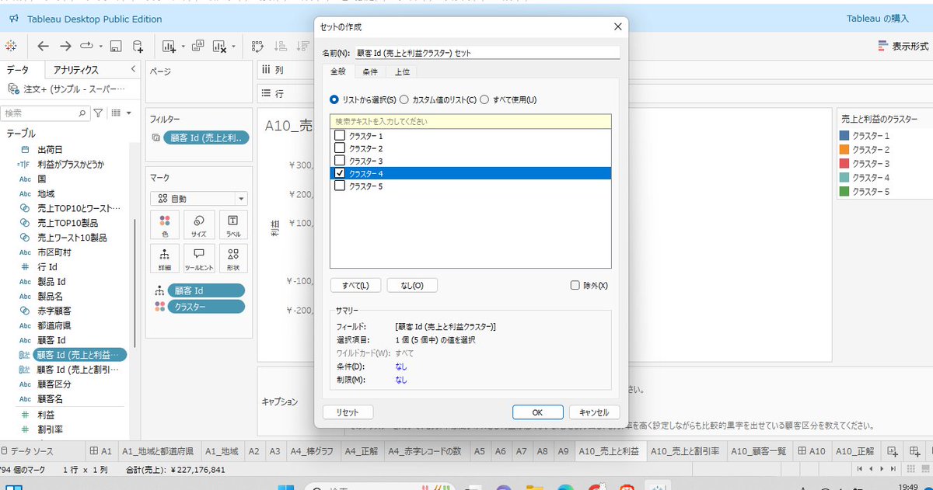Click the クラスター 2 orange legend swatch
Viewport: 933px width, 490px height.
coord(844,149)
